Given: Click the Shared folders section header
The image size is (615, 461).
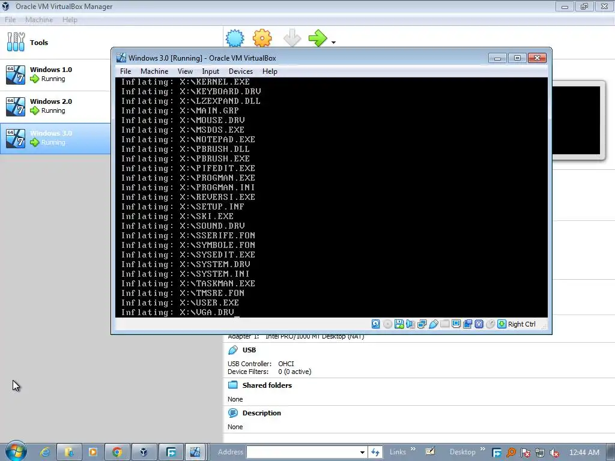Looking at the screenshot, I should [267, 385].
